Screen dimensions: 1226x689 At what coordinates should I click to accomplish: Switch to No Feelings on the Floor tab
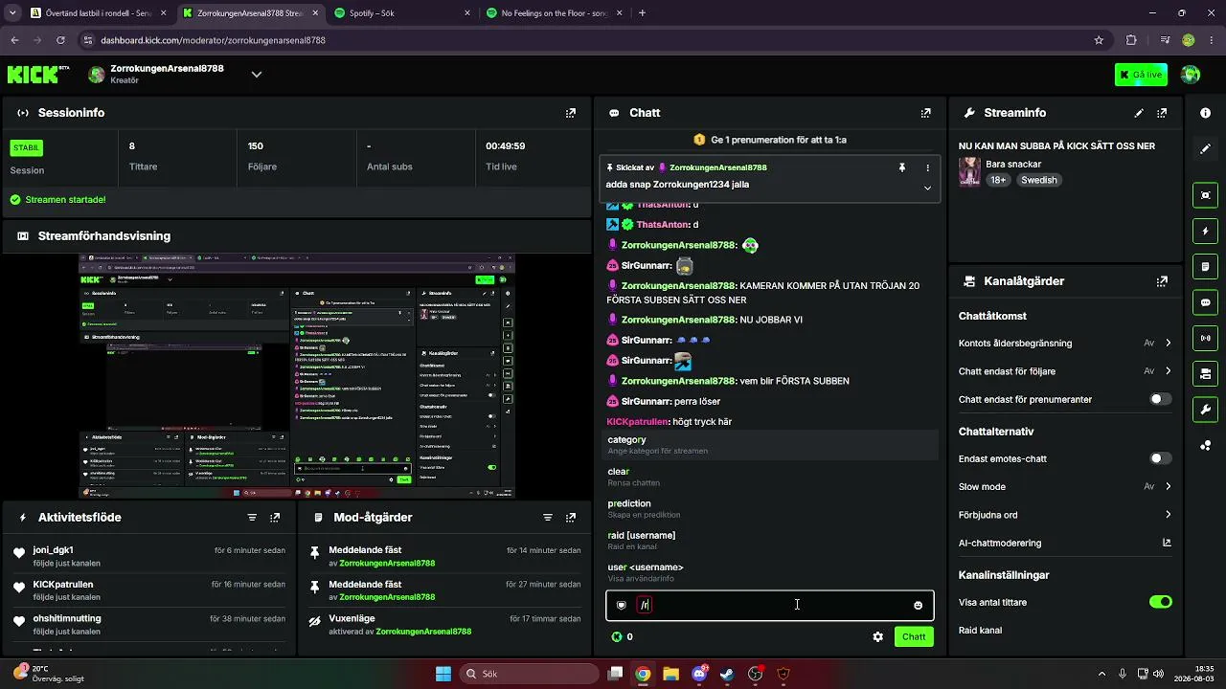point(553,13)
